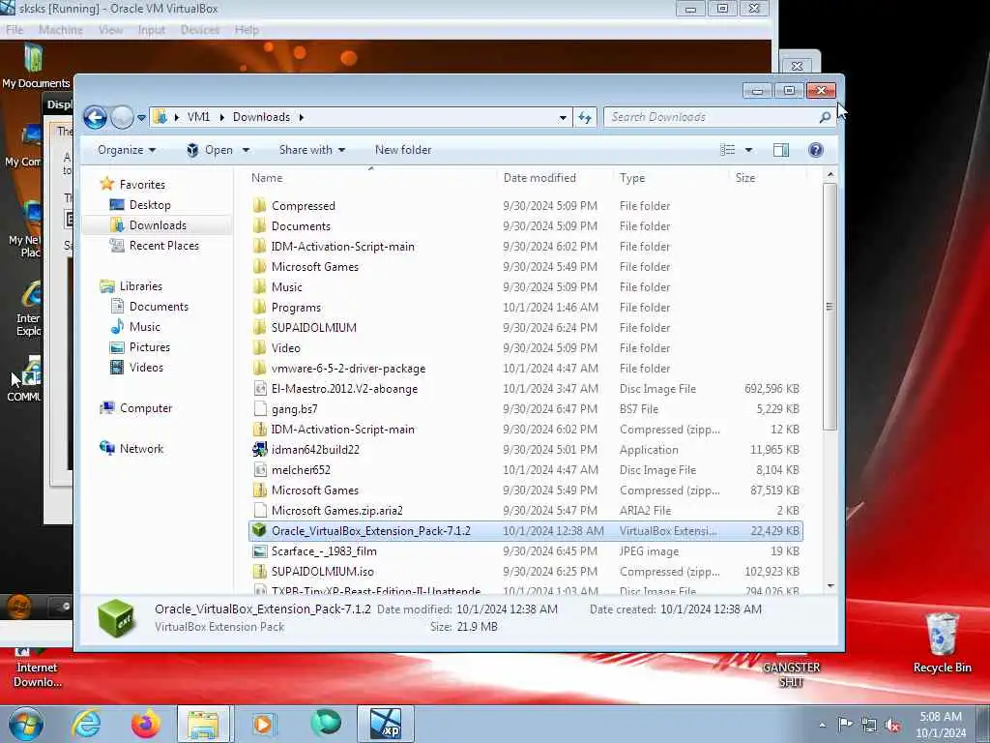This screenshot has height=743, width=990.
Task: Open Recycle Bin on the desktop
Action: pyautogui.click(x=942, y=642)
